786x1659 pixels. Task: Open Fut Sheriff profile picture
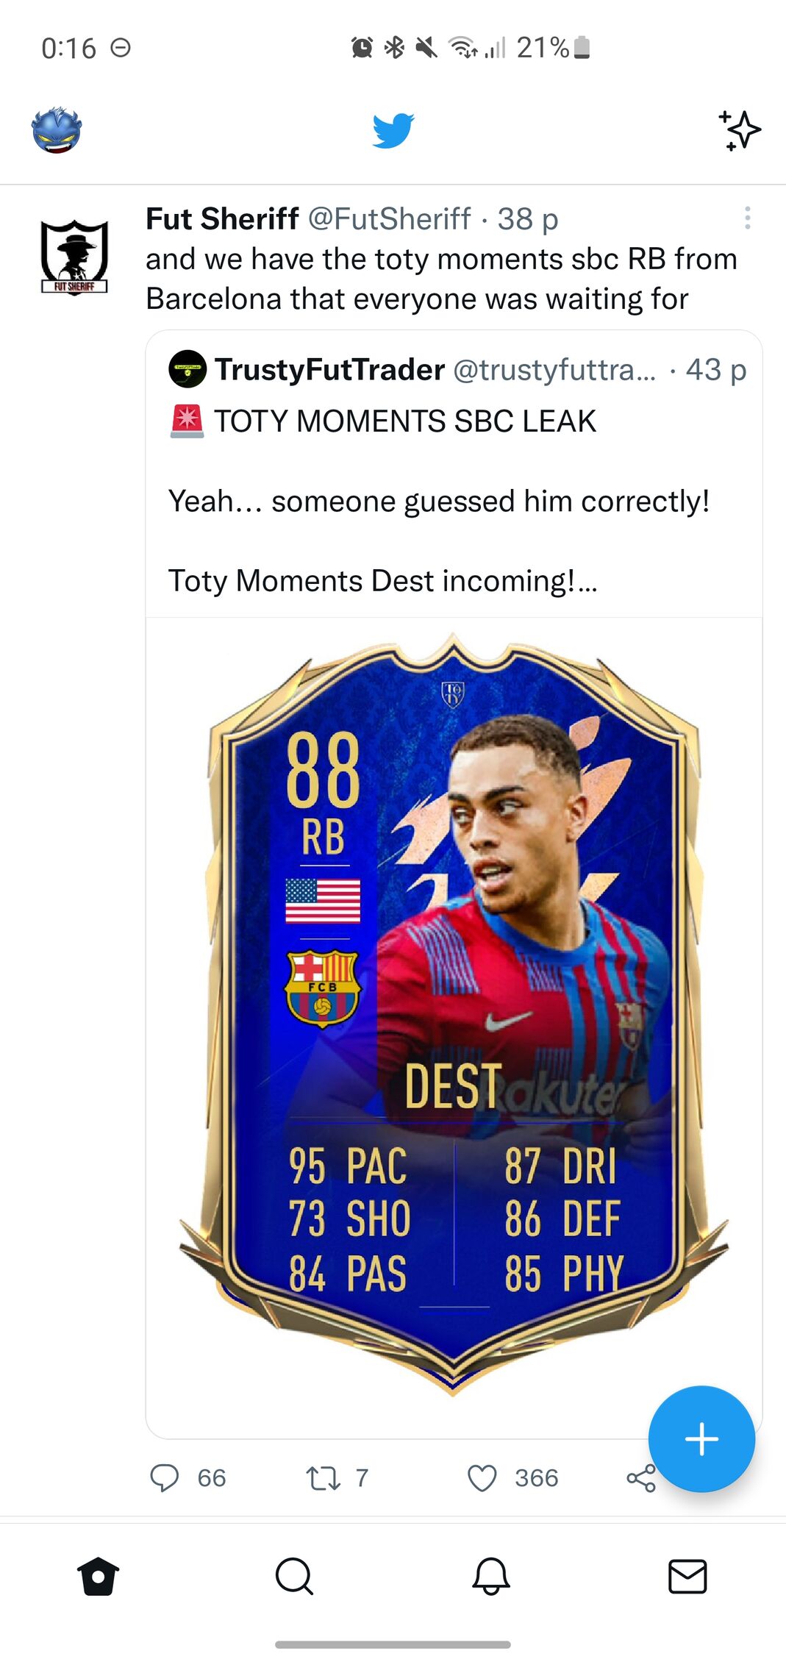tap(74, 257)
